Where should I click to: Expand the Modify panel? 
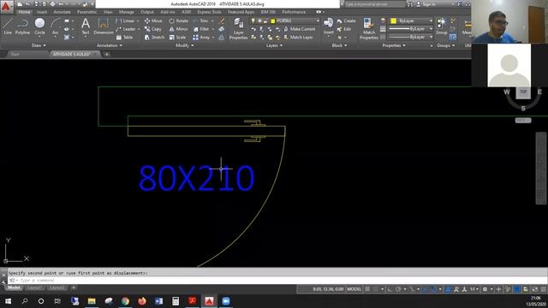pos(184,45)
